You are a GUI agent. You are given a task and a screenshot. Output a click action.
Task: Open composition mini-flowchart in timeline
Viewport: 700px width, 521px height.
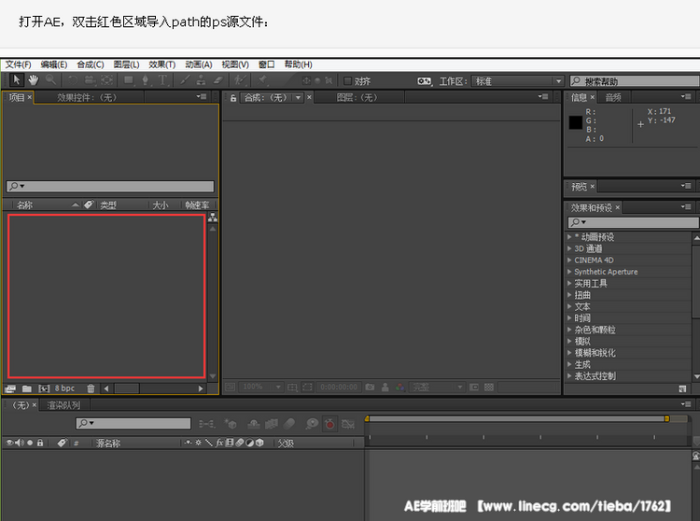point(206,424)
